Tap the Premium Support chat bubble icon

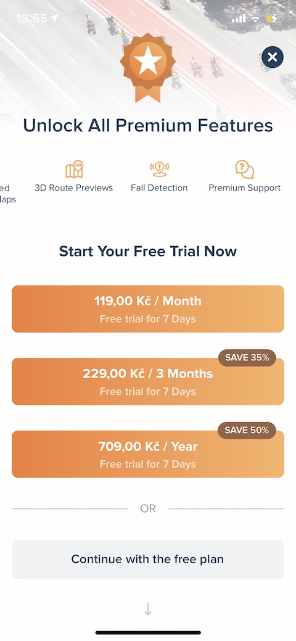point(244,169)
